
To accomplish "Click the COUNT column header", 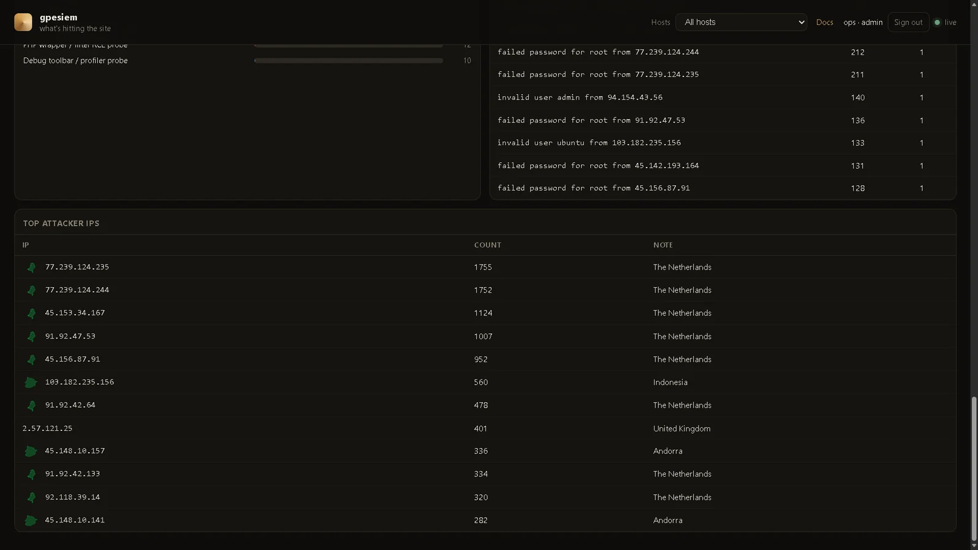I will (x=488, y=245).
